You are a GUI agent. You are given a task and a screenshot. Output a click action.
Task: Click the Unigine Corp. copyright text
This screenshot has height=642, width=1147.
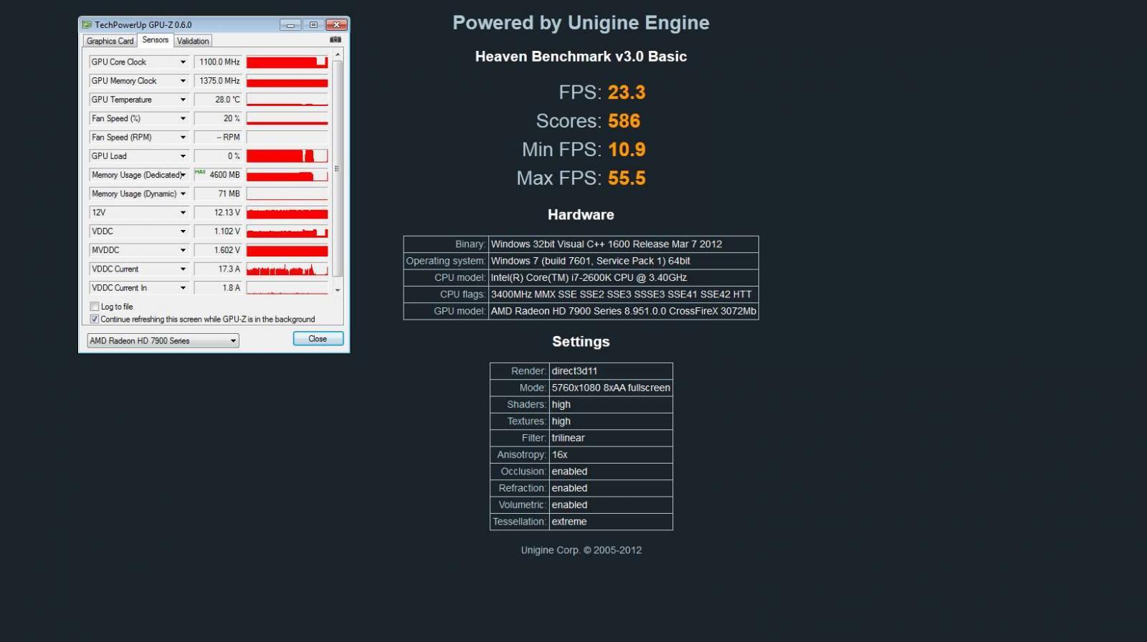tap(581, 550)
